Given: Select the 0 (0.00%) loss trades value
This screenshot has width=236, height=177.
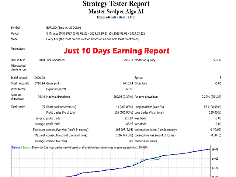Looking at the screenshot, I should click(215, 112).
